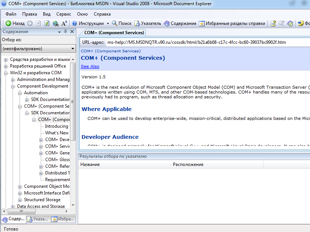Switch to Содер... bottom tab
This screenshot has height=232, width=310.
(x=13, y=219)
